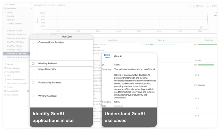Click the Favorites star icon
Screen dimensions: 220x131
pyautogui.click(x=5, y=4)
